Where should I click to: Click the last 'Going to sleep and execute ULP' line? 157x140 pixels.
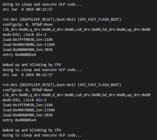pyautogui.click(x=42, y=135)
